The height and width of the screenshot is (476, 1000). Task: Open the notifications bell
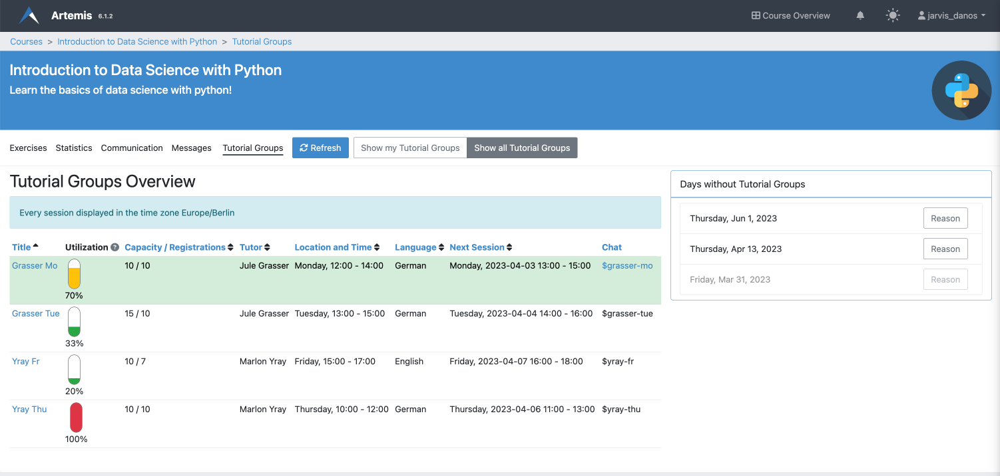(x=860, y=15)
